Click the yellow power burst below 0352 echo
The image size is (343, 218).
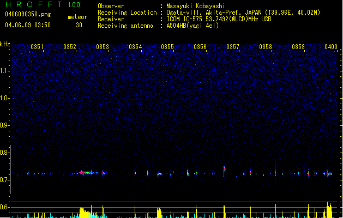pyautogui.click(x=87, y=213)
